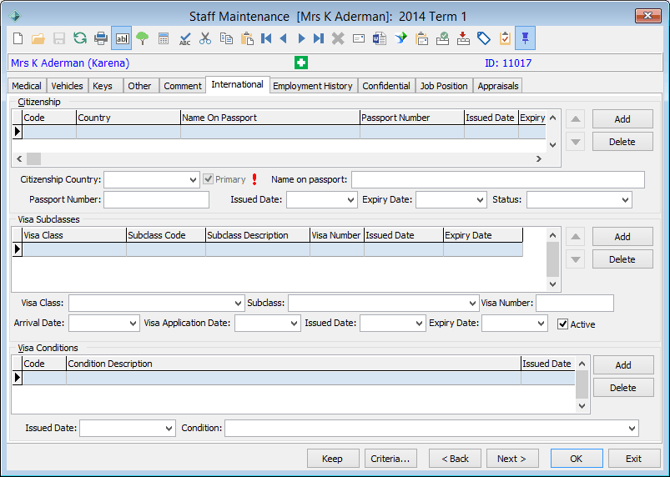Open the folder icon in toolbar
670x477 pixels.
tap(38, 38)
